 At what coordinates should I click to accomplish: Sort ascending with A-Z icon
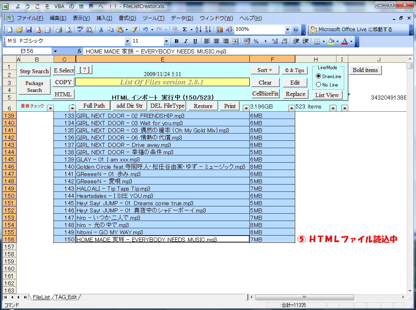click(198, 30)
